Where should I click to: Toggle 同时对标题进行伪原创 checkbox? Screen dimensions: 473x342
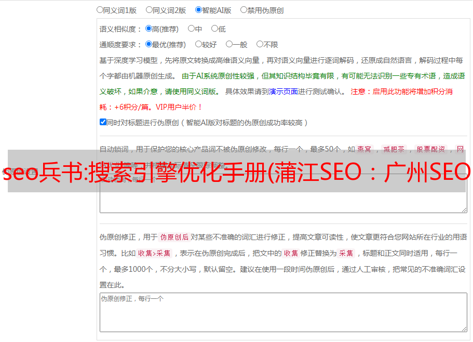[103, 122]
